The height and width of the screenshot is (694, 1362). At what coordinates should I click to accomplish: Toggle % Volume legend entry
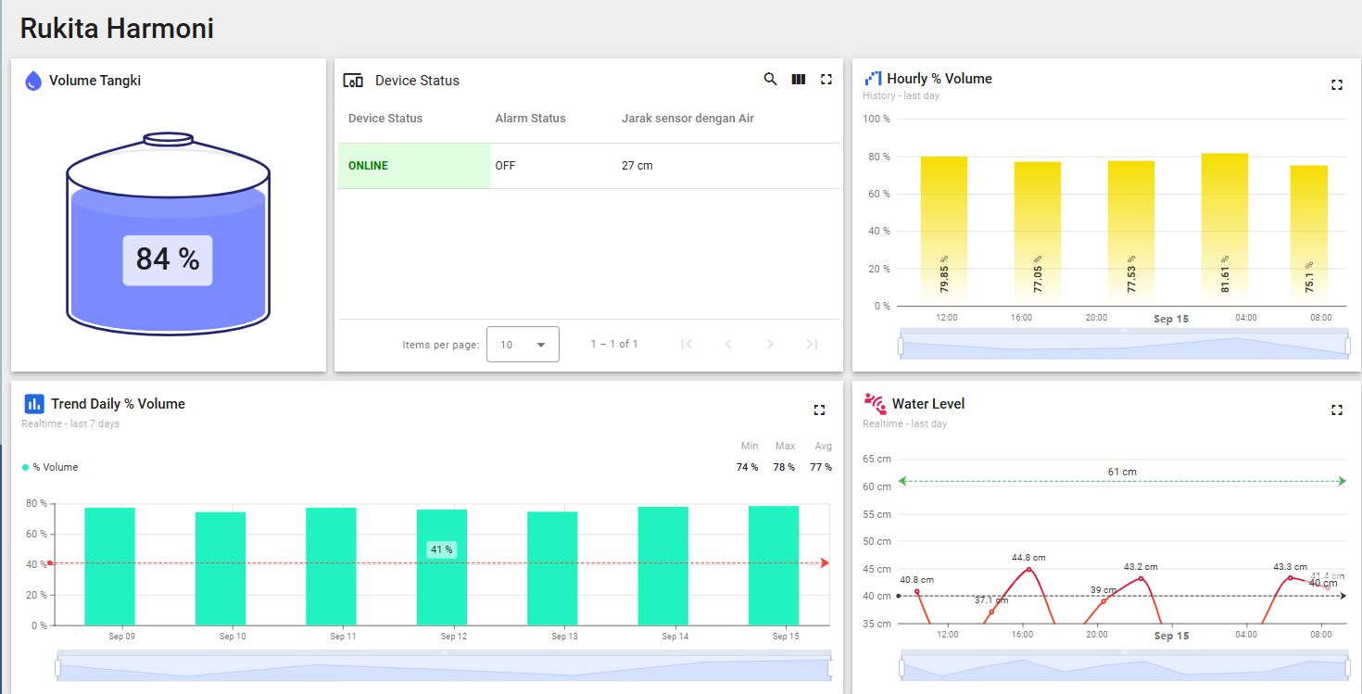(50, 467)
